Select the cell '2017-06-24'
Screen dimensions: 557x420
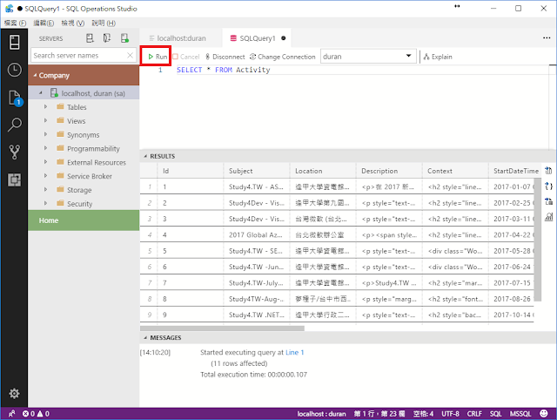[x=512, y=267]
